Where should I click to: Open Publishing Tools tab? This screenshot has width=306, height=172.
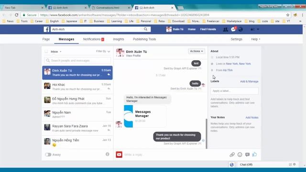pyautogui.click(x=144, y=39)
